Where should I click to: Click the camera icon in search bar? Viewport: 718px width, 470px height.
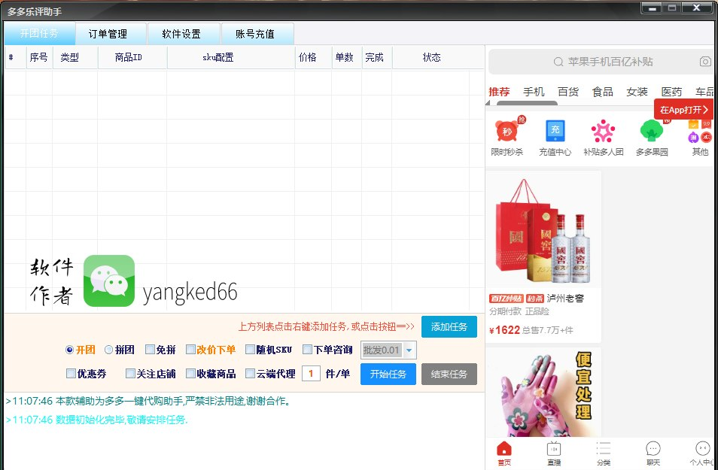pos(704,62)
